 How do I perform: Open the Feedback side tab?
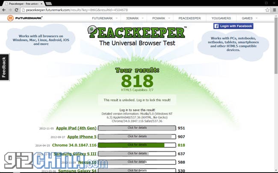[4, 67]
